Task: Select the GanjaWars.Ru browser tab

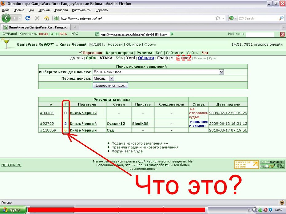Action: coord(36,27)
